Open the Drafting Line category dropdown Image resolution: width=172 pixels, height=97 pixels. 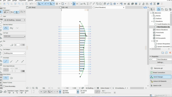14,53
